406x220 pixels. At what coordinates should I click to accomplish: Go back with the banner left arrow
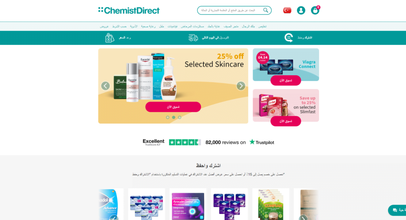105,86
